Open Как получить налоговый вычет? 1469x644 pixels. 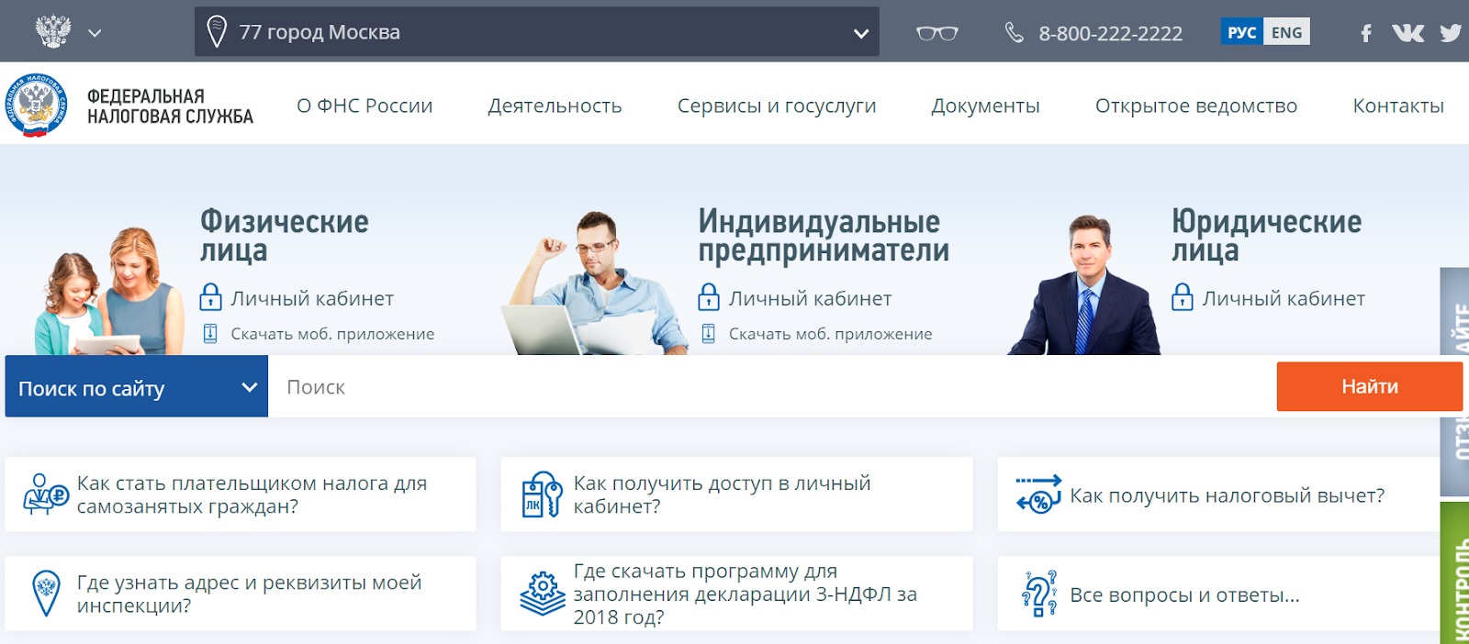click(1227, 495)
